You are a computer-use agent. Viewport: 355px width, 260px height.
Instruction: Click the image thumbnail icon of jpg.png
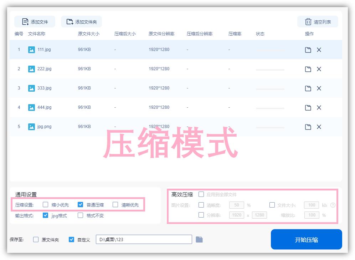coord(31,127)
